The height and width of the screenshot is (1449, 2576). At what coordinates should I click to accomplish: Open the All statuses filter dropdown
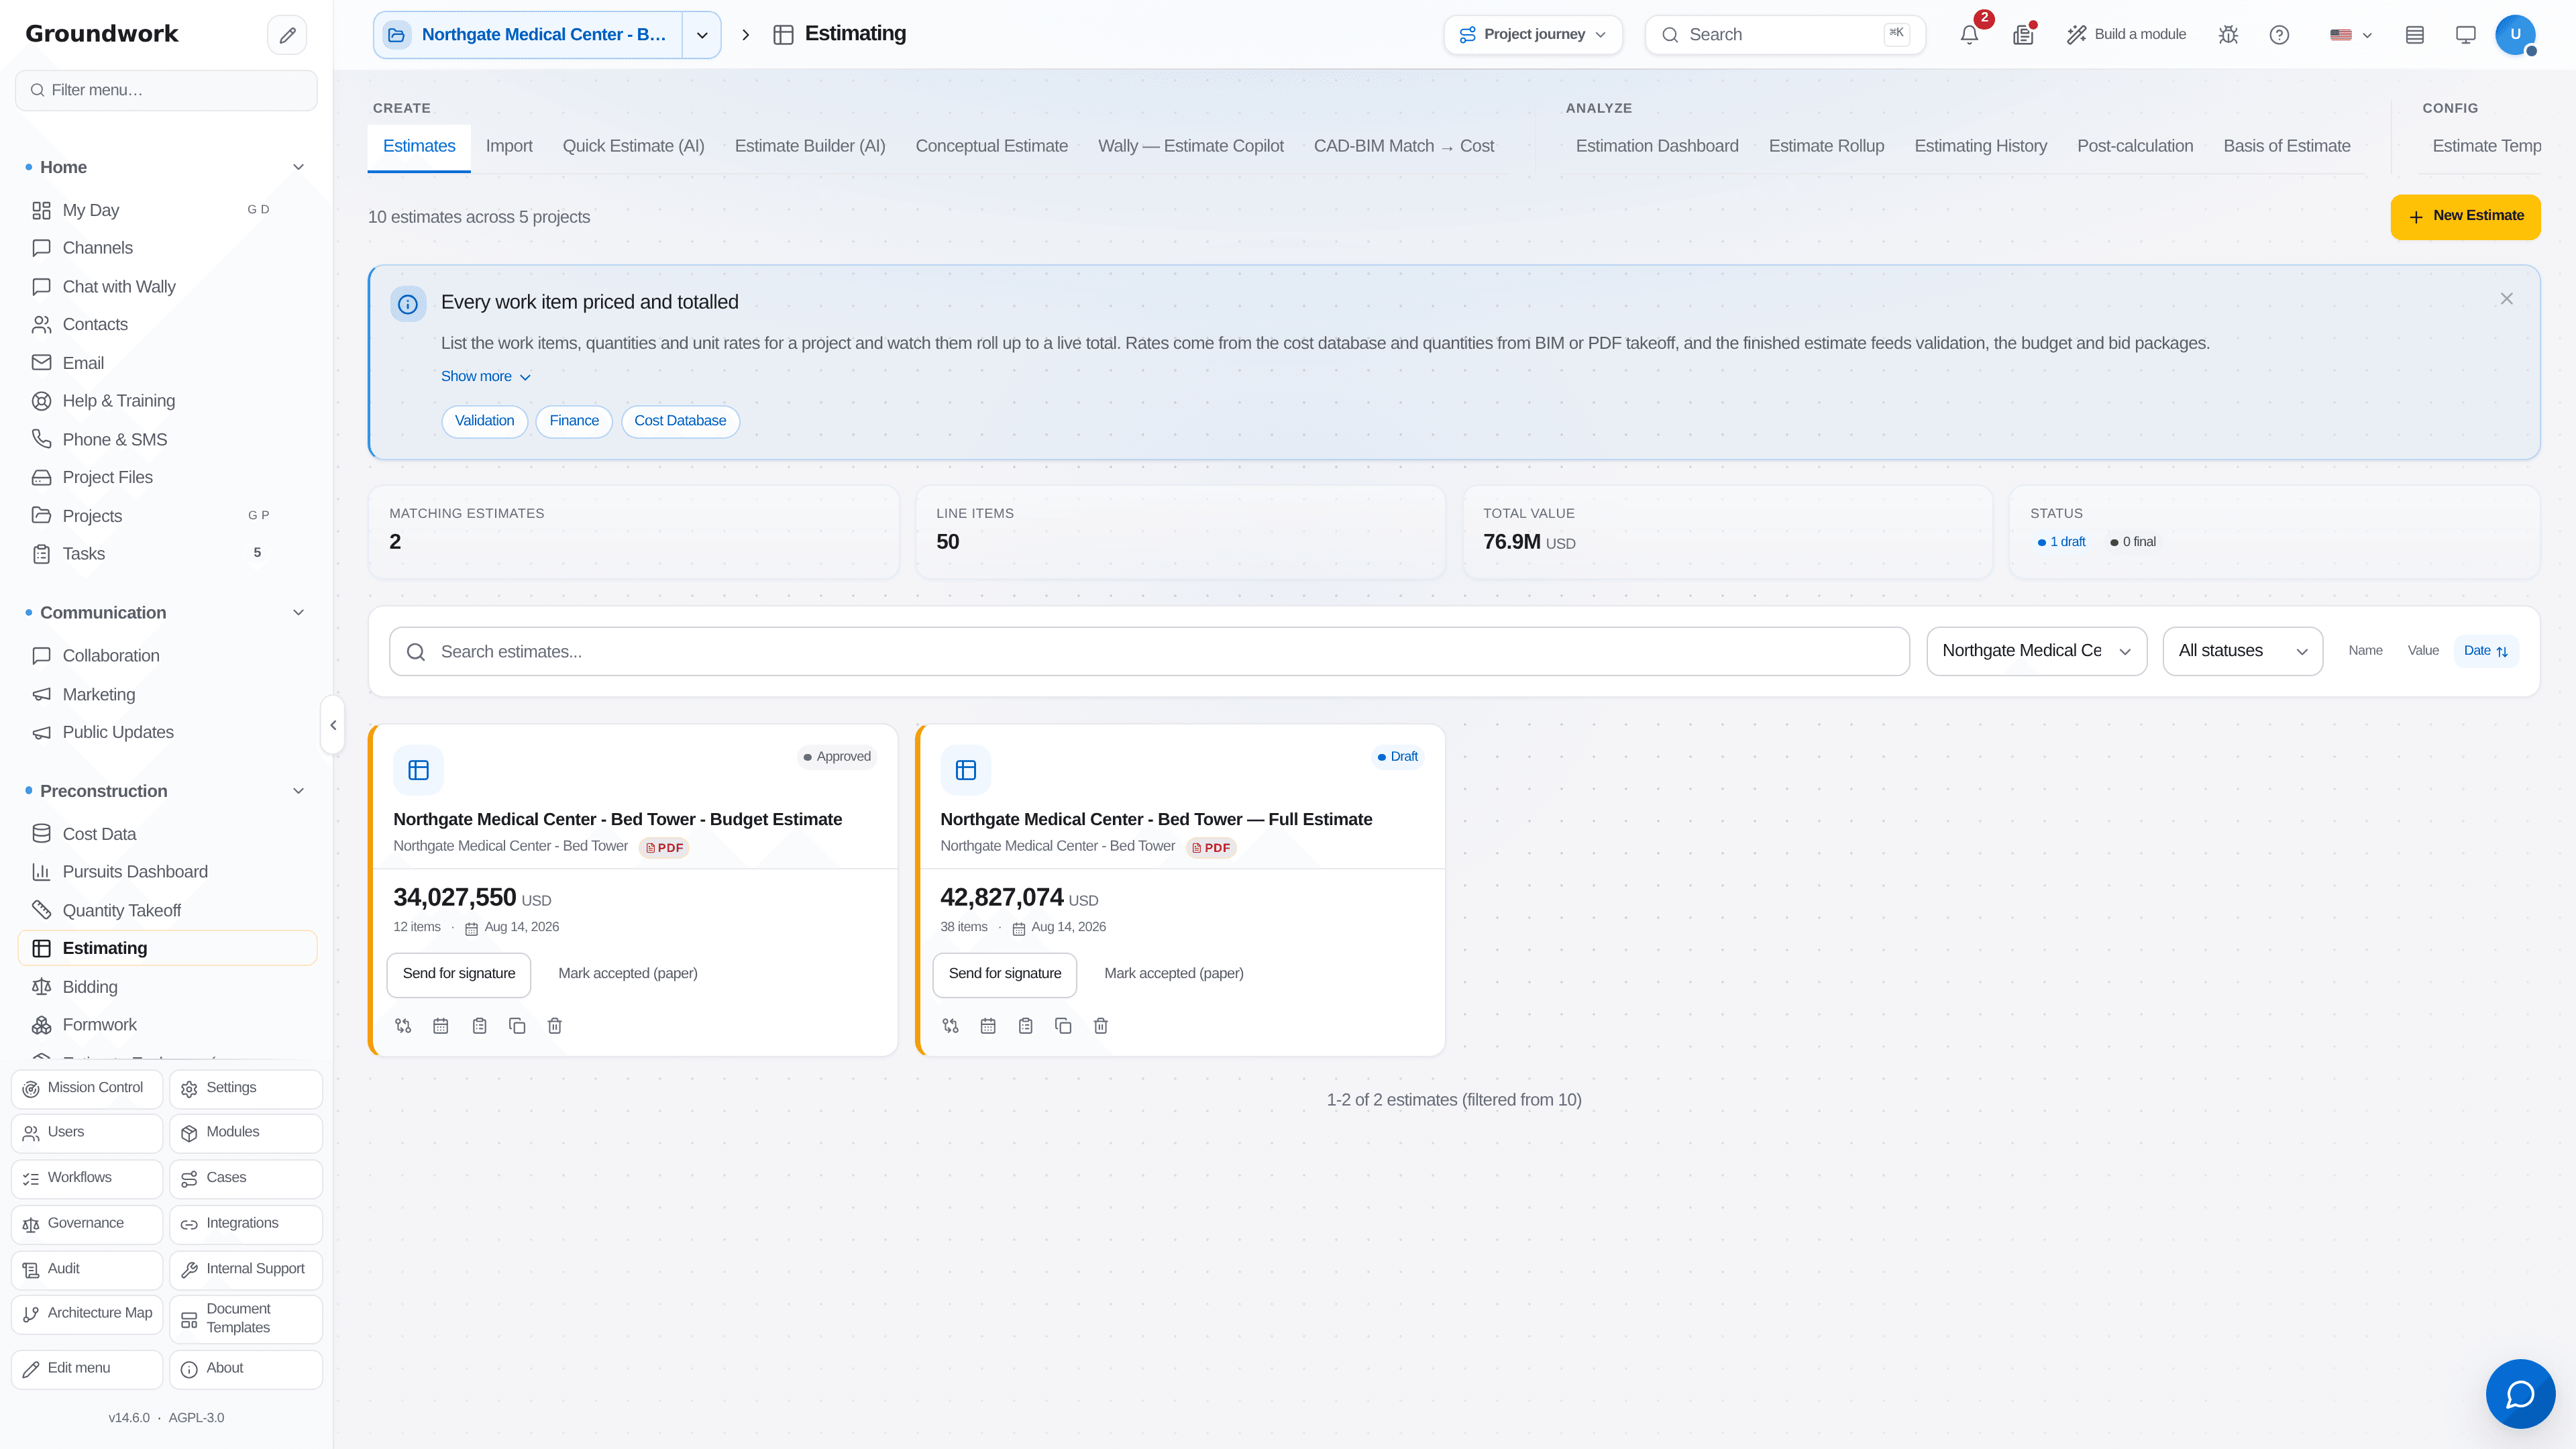2242,651
